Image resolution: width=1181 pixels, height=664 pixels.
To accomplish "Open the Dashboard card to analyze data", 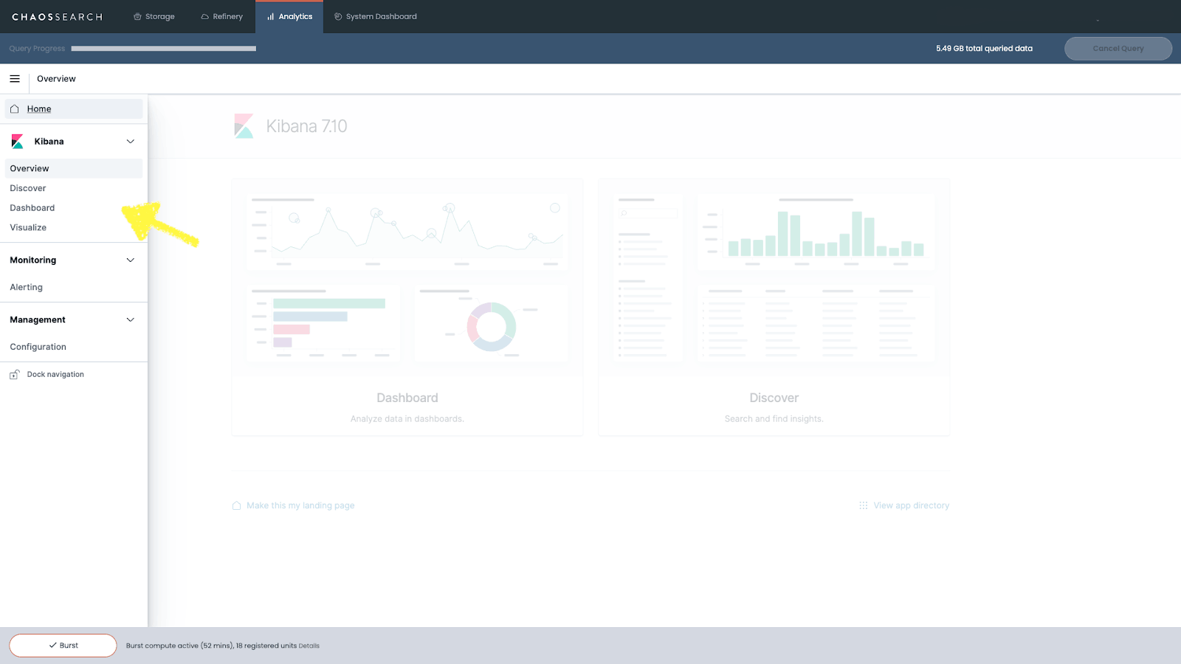I will (407, 306).
